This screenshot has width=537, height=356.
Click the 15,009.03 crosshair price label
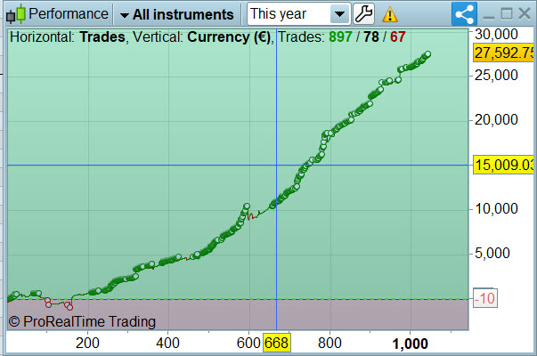point(503,165)
